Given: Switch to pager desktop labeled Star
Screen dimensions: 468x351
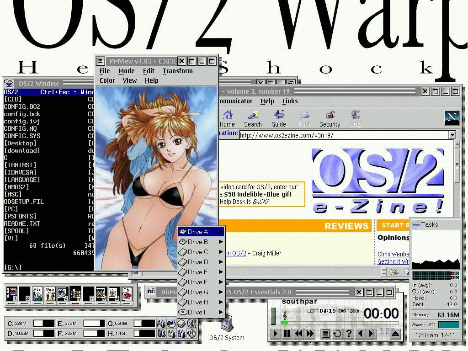Looking at the screenshot, I should point(37,294).
